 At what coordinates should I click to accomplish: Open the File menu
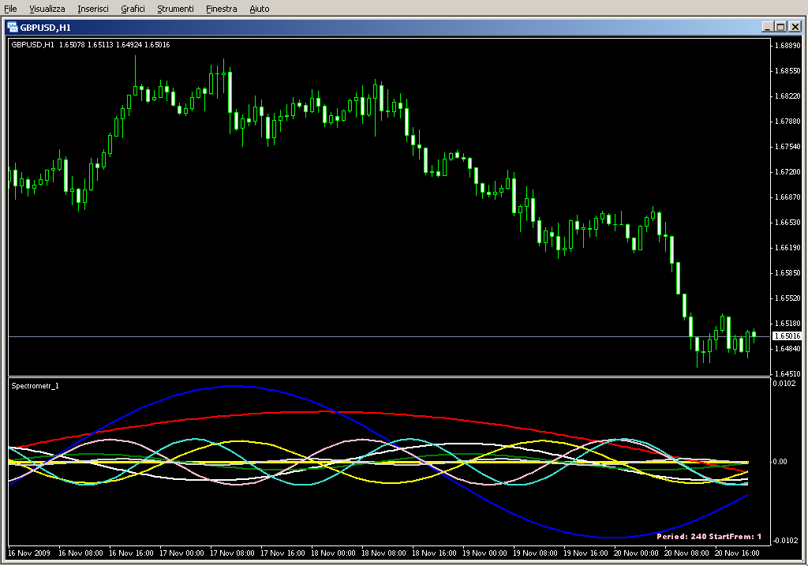10,9
